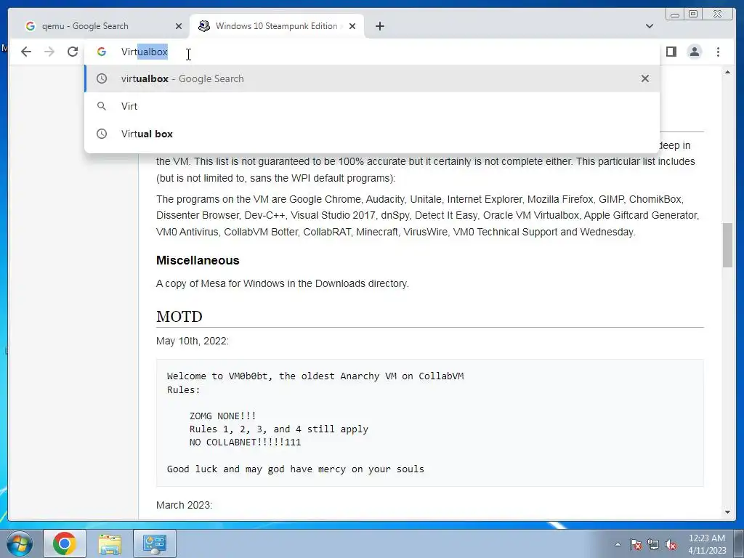Click 'NO COLLABNET!!!!!111' line
This screenshot has width=744, height=558.
pos(246,442)
